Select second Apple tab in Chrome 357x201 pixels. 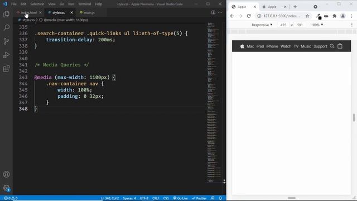pos(272,7)
